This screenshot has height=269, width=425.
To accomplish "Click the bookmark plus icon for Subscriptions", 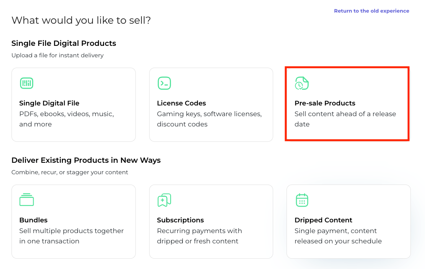I will point(164,200).
